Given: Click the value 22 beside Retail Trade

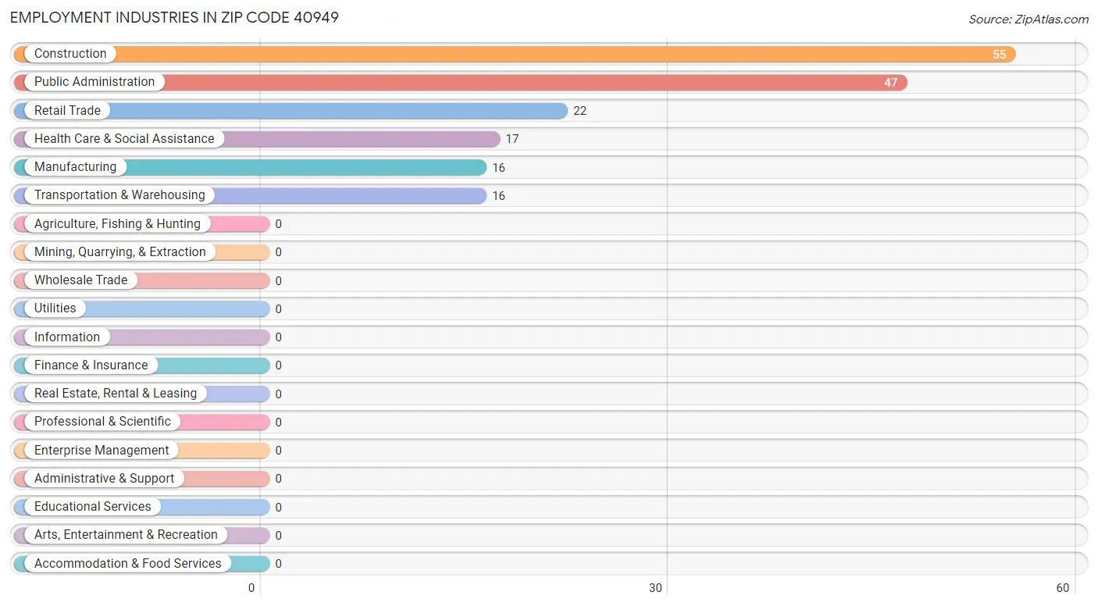Looking at the screenshot, I should (579, 111).
